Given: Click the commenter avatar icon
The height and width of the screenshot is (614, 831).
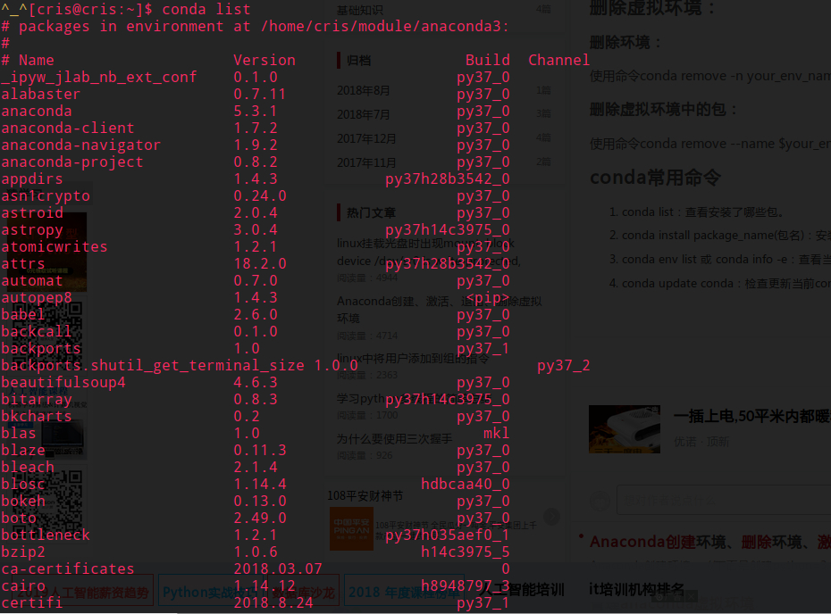Looking at the screenshot, I should [600, 501].
